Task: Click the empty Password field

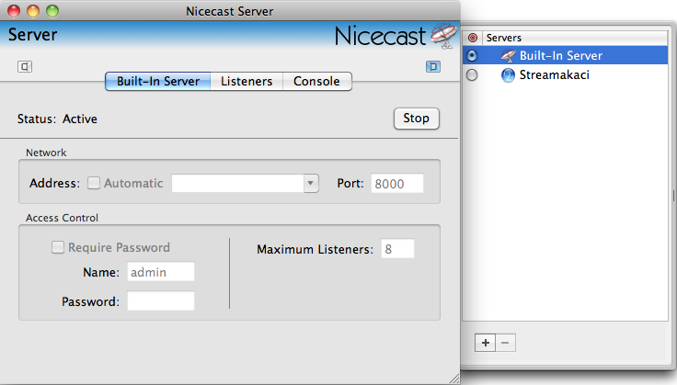Action: click(x=161, y=301)
